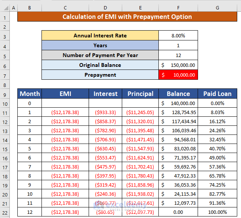
Task: Select the payments per year value 12 in row 5
Action: tap(178, 55)
